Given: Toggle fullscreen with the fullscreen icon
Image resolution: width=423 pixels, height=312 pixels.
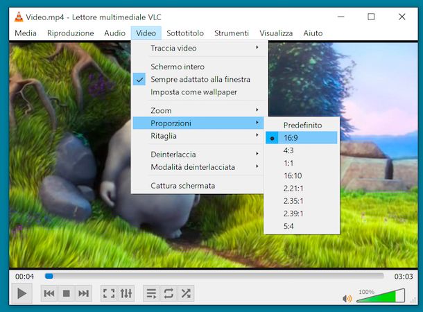Looking at the screenshot, I should pos(109,293).
